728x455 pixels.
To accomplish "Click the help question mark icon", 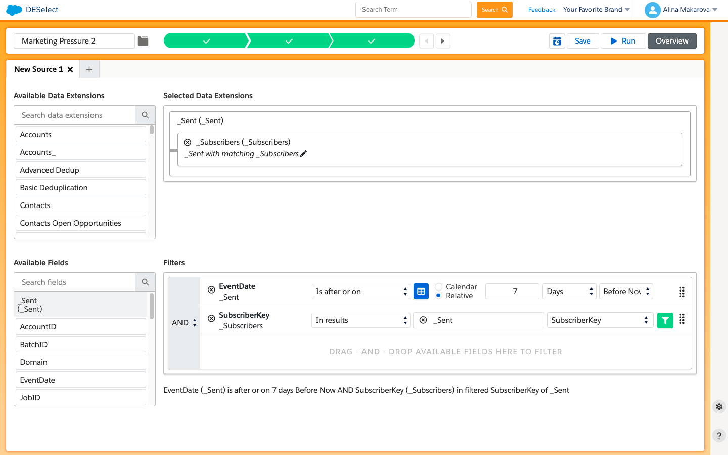I will [x=719, y=435].
